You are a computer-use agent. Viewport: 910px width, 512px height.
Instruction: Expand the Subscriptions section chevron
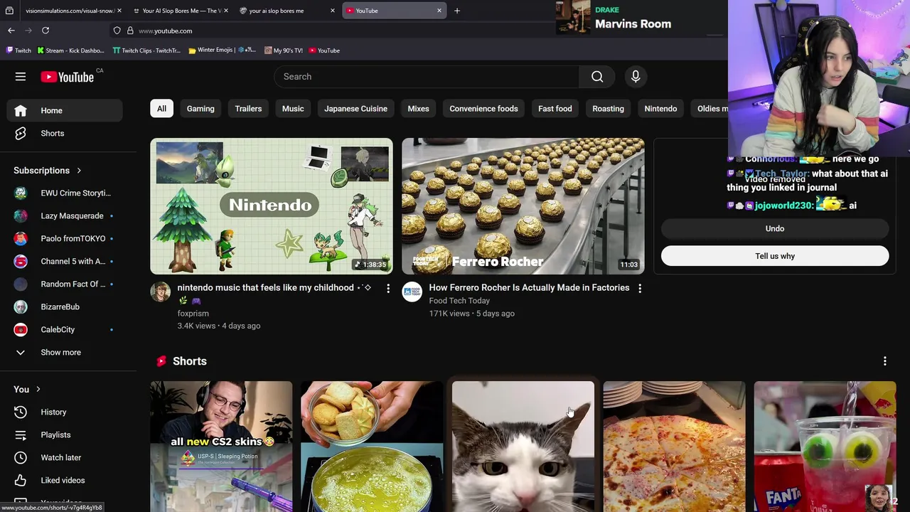[79, 171]
